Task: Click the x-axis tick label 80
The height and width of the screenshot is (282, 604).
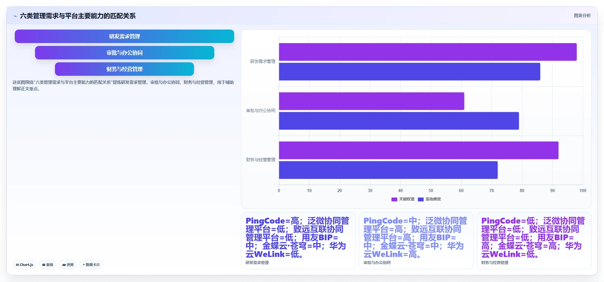Action: click(x=522, y=190)
